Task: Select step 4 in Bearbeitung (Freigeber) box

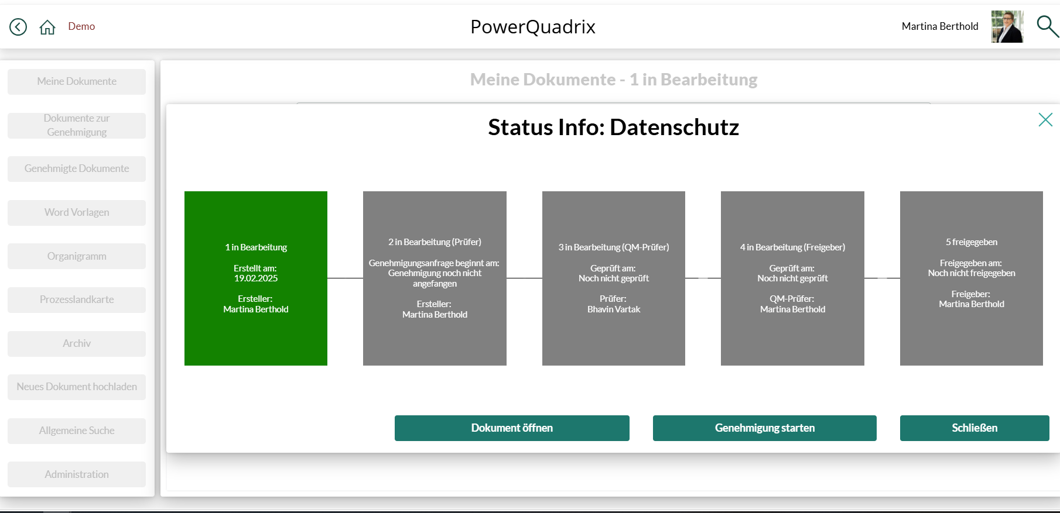Action: 792,278
